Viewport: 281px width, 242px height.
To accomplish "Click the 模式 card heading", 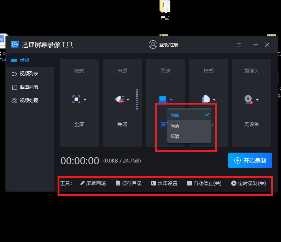I will click(79, 71).
